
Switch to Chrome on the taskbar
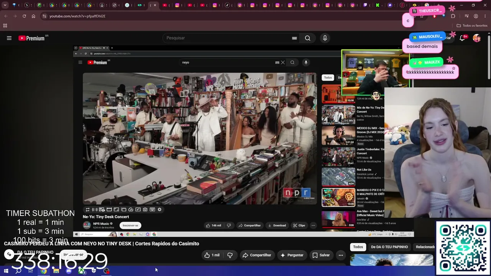coord(43,271)
